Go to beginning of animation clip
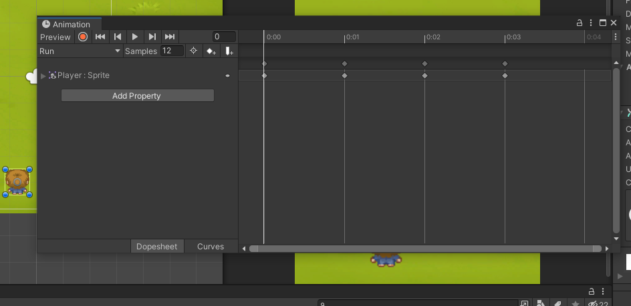Screen dimensions: 631x306 100,37
